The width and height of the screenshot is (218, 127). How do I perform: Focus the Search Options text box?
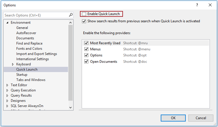coord(35,15)
